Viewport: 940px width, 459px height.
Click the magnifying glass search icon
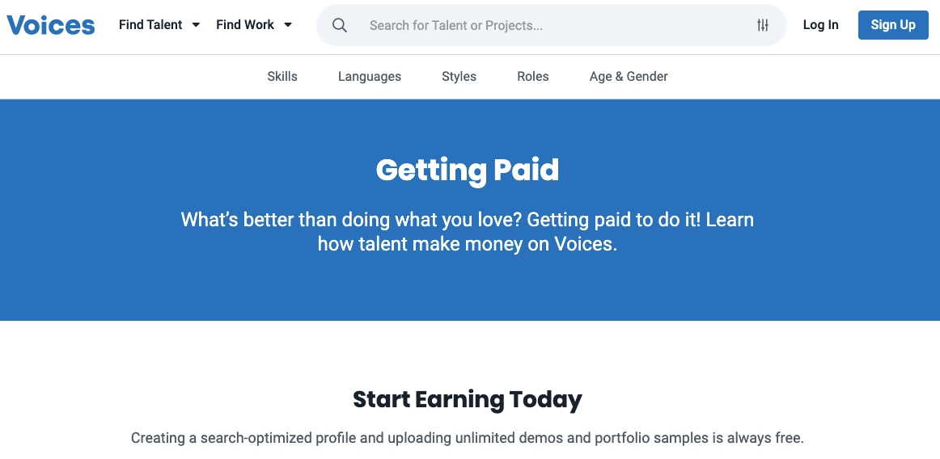click(x=339, y=25)
